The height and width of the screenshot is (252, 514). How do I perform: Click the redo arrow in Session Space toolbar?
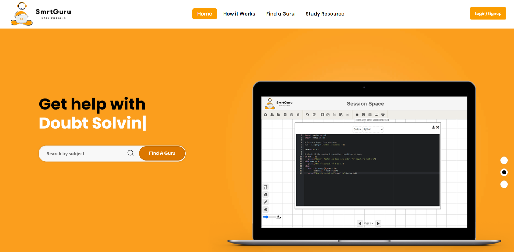click(314, 115)
